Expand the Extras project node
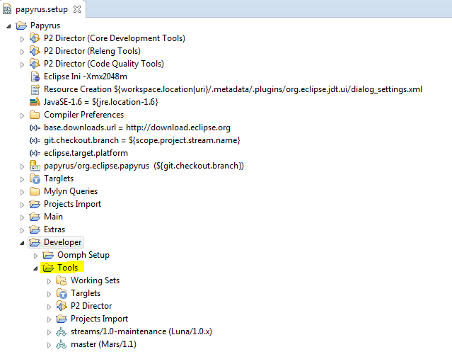This screenshot has width=452, height=364. point(22,230)
